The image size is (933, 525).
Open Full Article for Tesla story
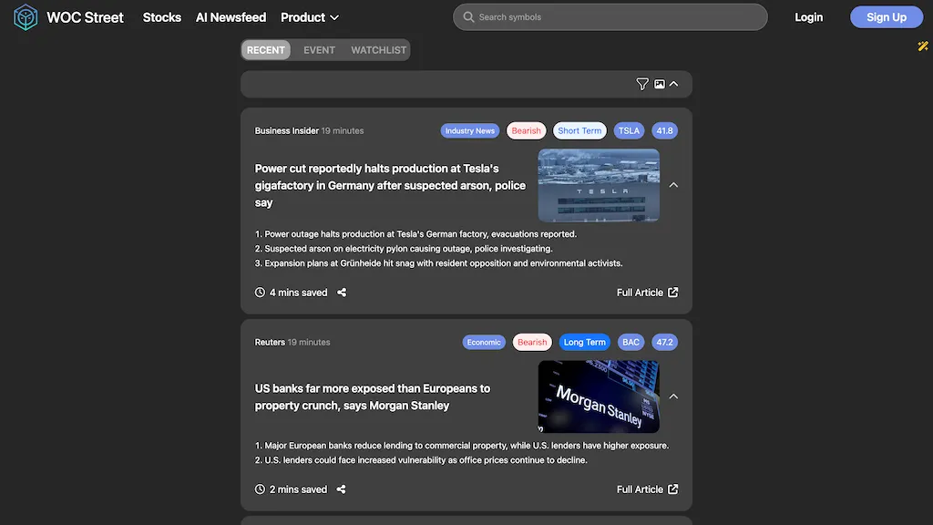click(647, 293)
